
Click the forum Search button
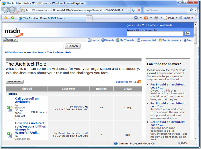point(73,46)
